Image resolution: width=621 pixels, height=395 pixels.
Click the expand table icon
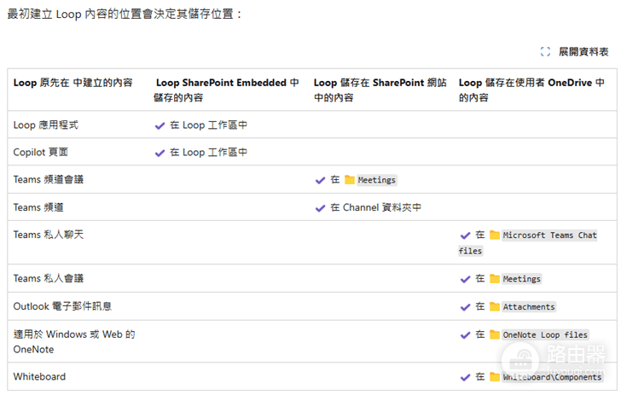pos(545,51)
